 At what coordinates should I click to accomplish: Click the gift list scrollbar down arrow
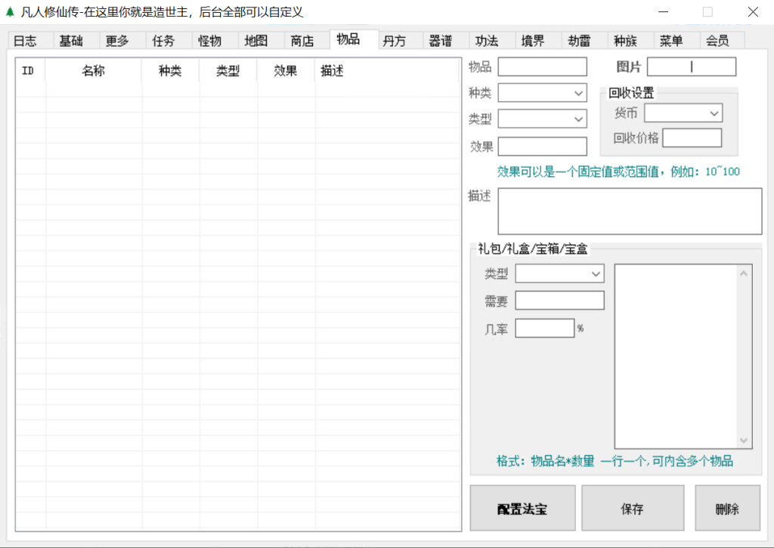point(745,441)
